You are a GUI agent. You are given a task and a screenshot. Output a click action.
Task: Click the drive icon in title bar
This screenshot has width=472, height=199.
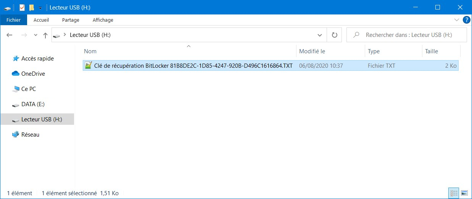8,8
